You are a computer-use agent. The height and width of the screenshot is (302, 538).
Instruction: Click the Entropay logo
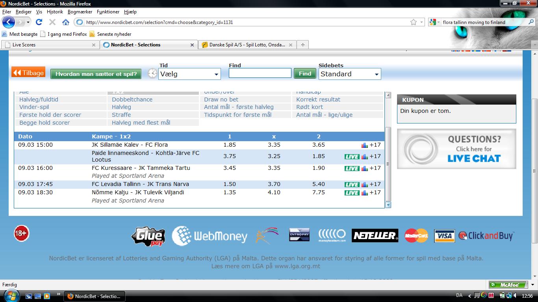pos(299,235)
